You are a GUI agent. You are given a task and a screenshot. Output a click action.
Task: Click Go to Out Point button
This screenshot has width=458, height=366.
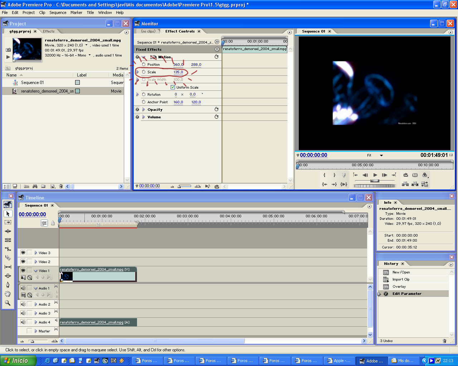pos(334,184)
